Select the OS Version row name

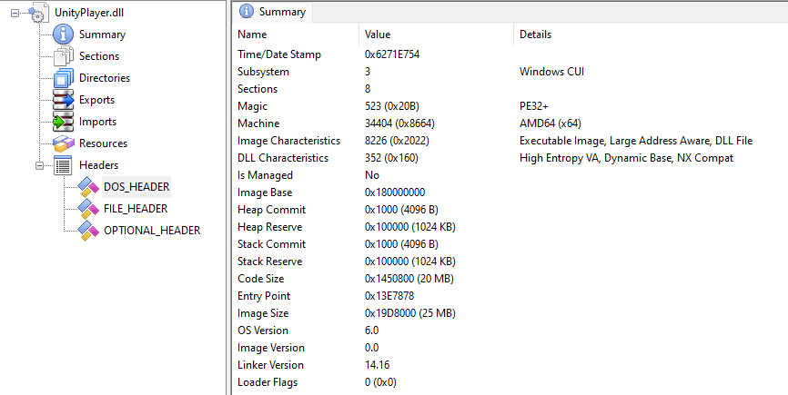pyautogui.click(x=263, y=331)
